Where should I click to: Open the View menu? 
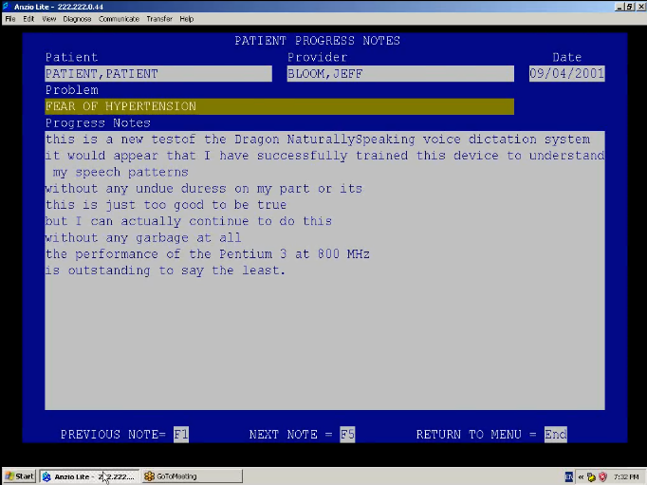[48, 19]
